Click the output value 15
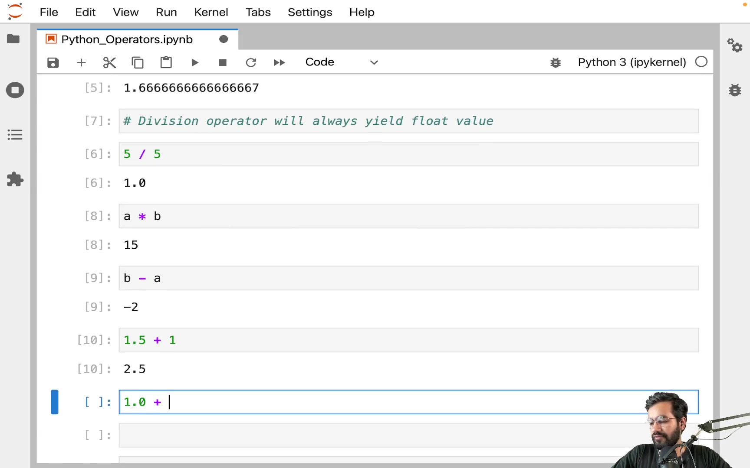This screenshot has width=750, height=468. (x=131, y=245)
